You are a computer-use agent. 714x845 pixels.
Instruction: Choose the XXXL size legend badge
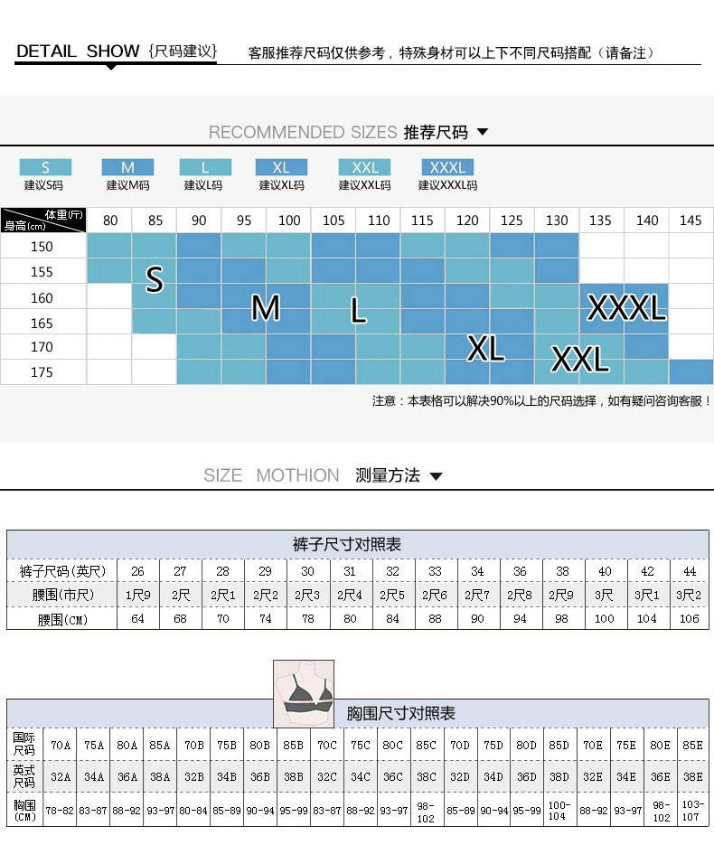(x=447, y=167)
